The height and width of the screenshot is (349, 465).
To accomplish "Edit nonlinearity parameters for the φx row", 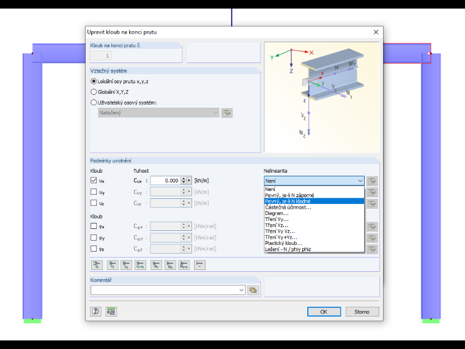I will (372, 227).
